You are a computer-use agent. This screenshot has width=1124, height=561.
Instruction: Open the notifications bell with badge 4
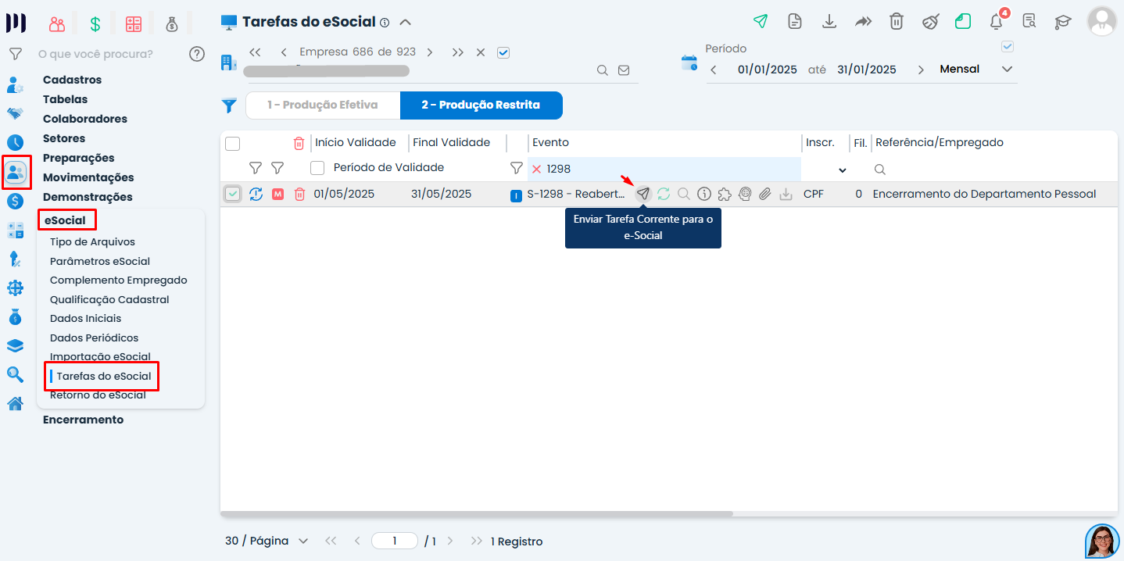[997, 21]
